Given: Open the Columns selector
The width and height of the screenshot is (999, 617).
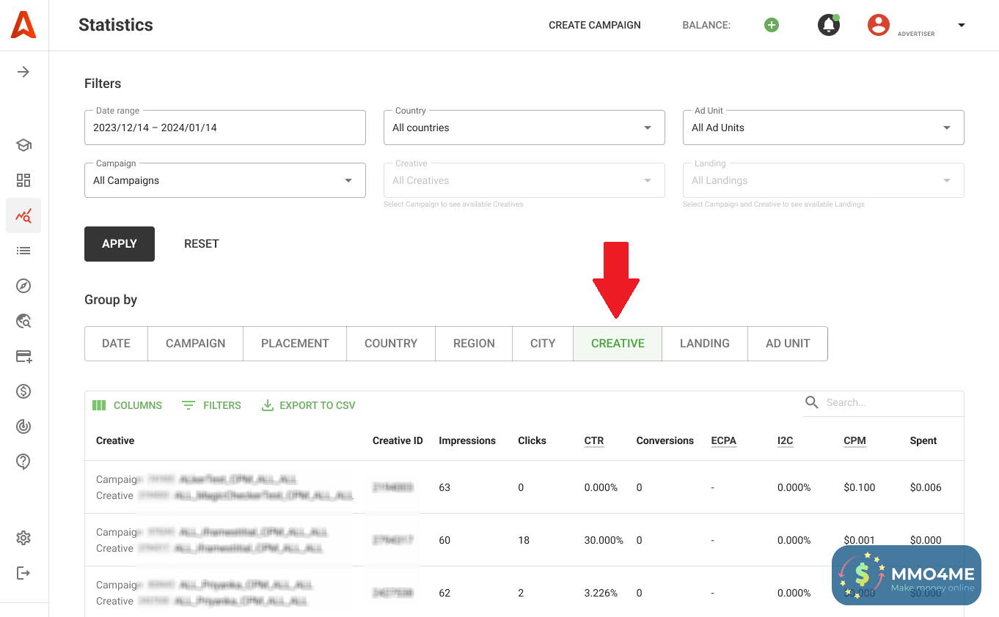Looking at the screenshot, I should pyautogui.click(x=128, y=405).
